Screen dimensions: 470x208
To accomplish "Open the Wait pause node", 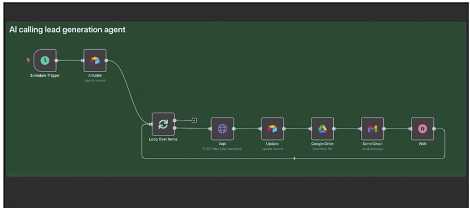I will pos(422,129).
